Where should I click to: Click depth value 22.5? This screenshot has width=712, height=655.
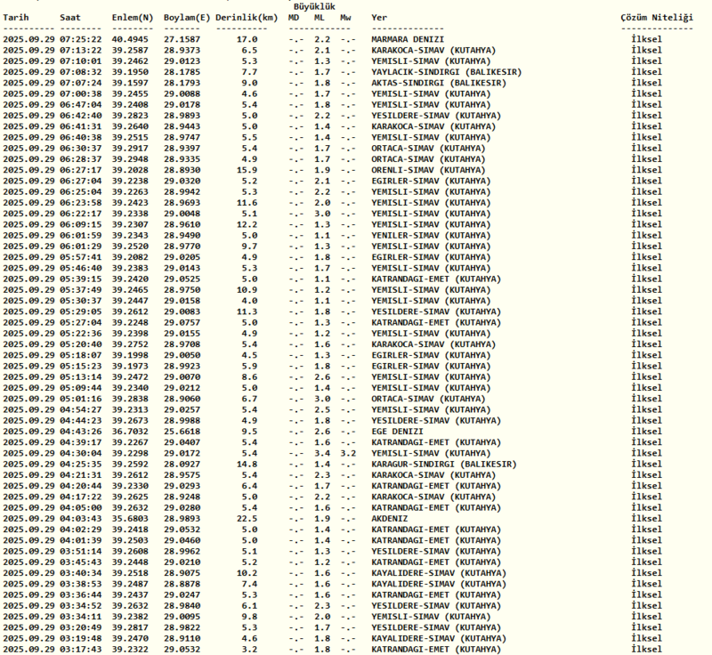(247, 519)
